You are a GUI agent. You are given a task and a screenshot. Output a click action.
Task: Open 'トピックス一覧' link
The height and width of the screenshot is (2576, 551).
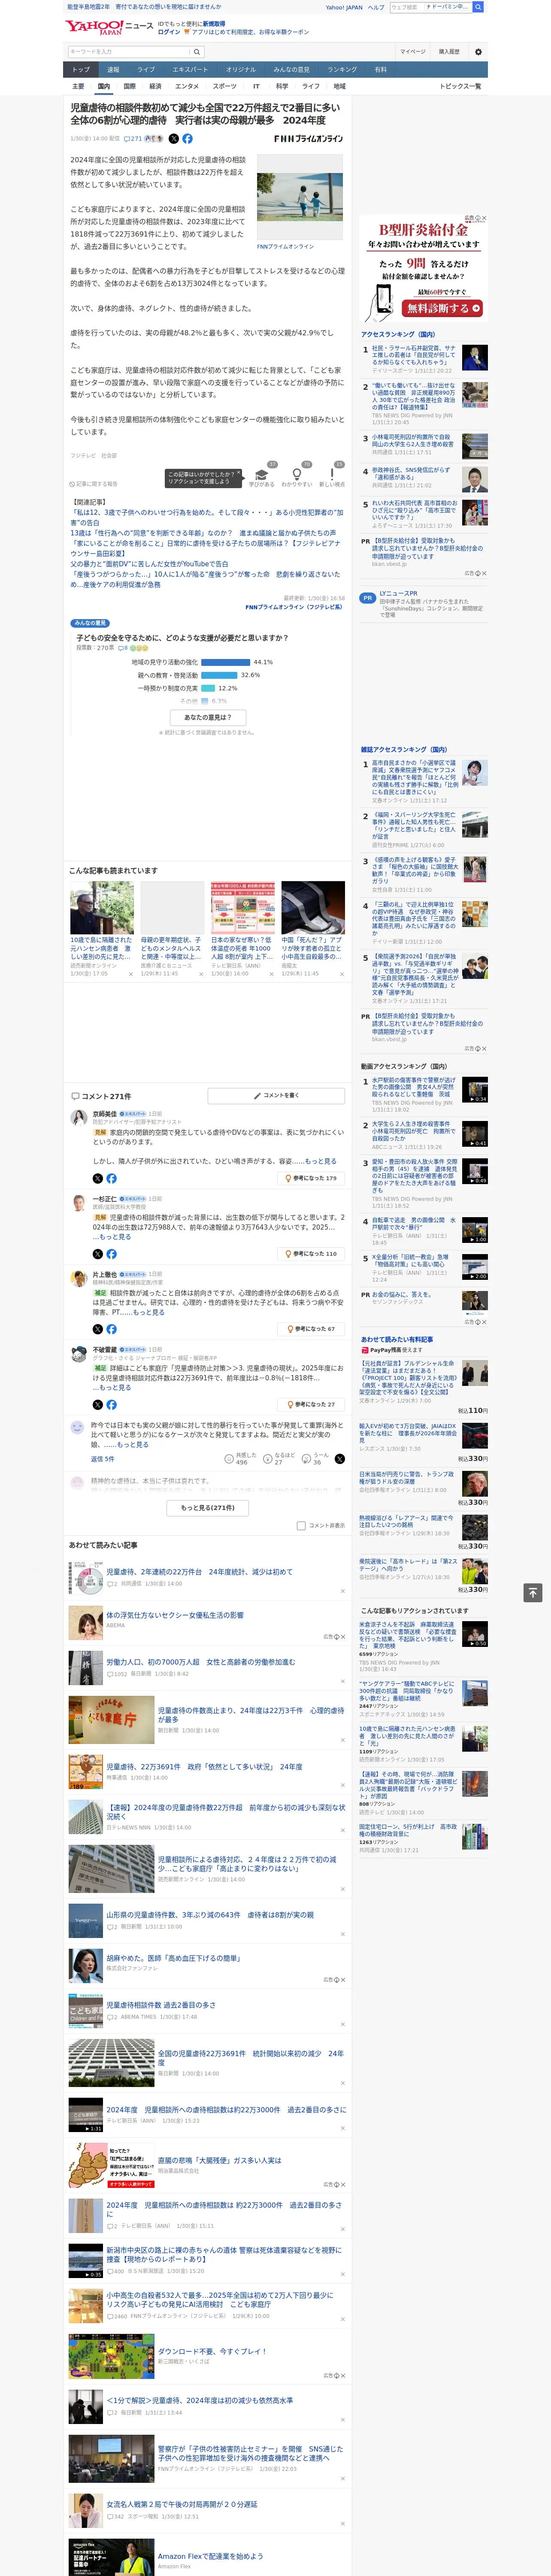(460, 86)
